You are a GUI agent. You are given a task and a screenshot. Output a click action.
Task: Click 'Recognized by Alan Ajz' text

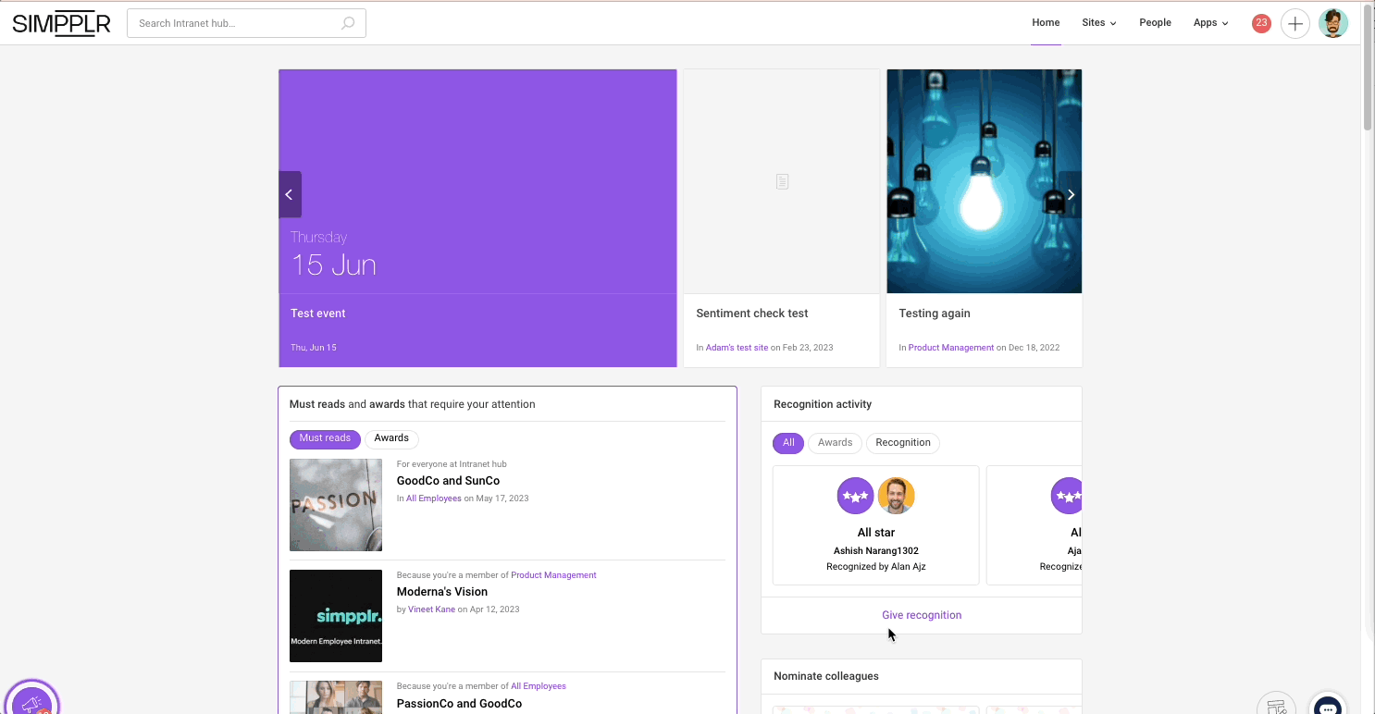click(x=876, y=567)
